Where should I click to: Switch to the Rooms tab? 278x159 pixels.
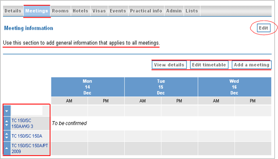60,11
